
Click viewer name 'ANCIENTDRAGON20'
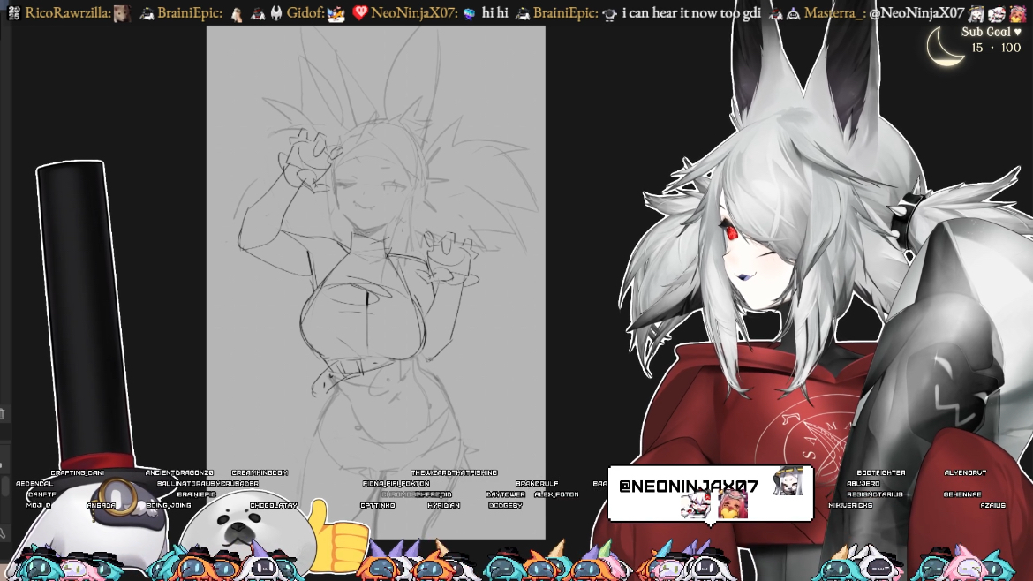[179, 473]
